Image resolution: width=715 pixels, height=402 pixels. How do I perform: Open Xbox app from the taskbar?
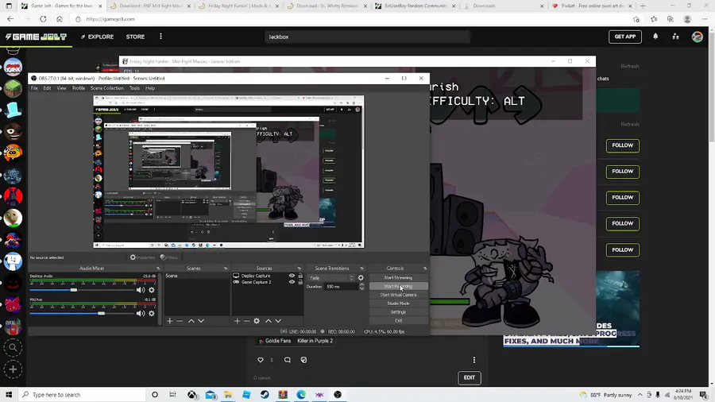(x=192, y=395)
